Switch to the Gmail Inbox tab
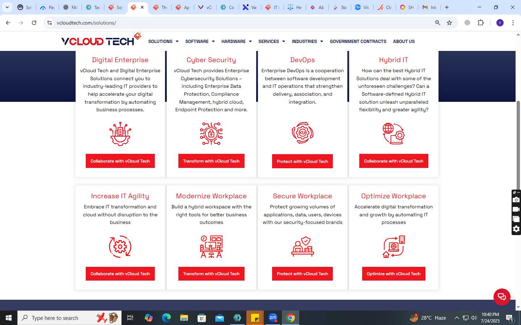This screenshot has height=325, width=521. pyautogui.click(x=429, y=7)
